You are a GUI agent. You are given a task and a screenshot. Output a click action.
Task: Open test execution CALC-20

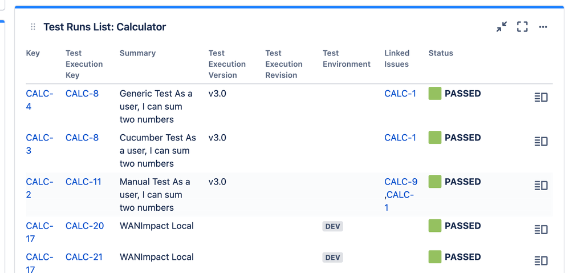pos(84,226)
